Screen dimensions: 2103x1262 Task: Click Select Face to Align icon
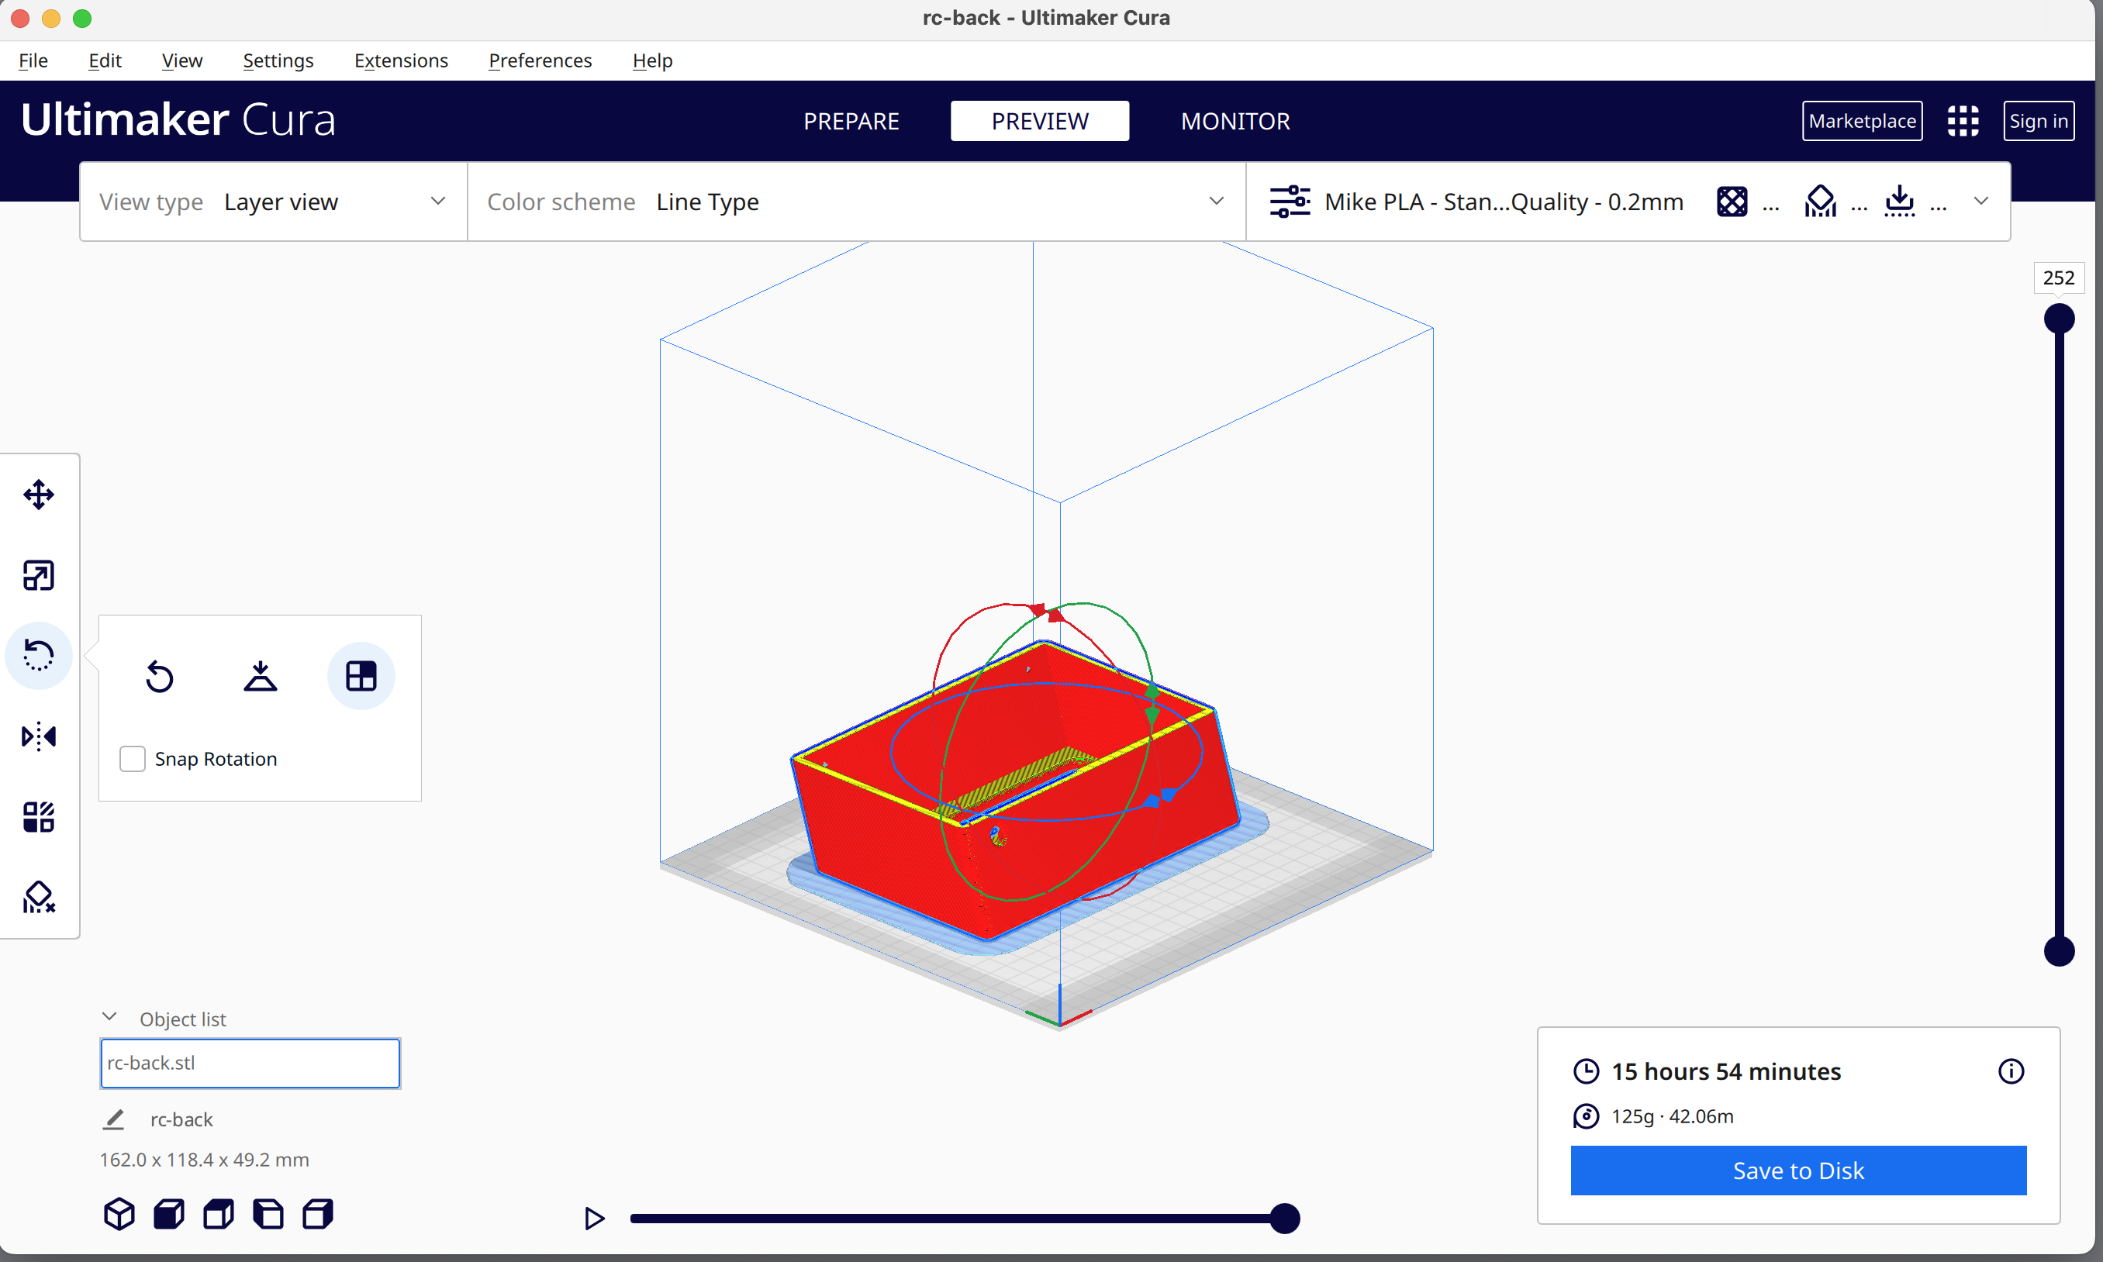[361, 676]
